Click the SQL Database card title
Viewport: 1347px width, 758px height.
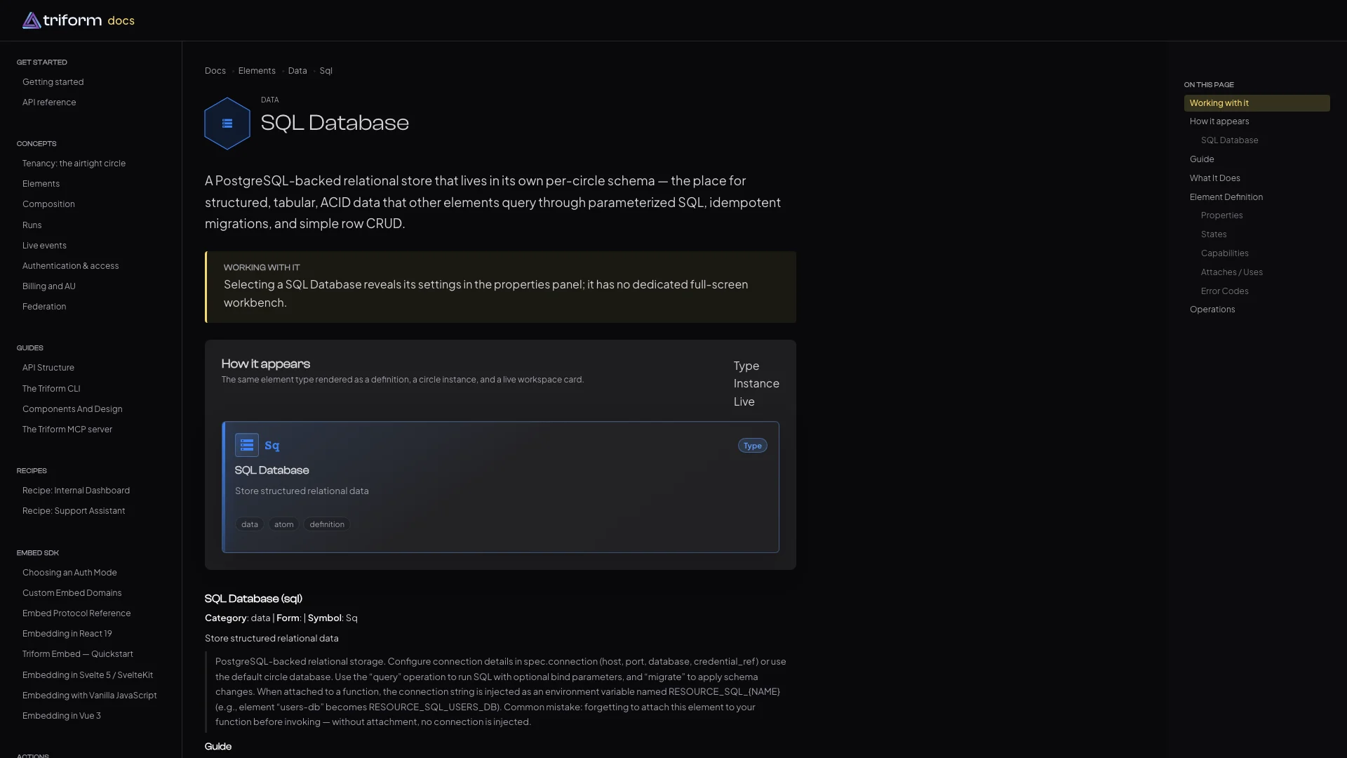(x=272, y=470)
